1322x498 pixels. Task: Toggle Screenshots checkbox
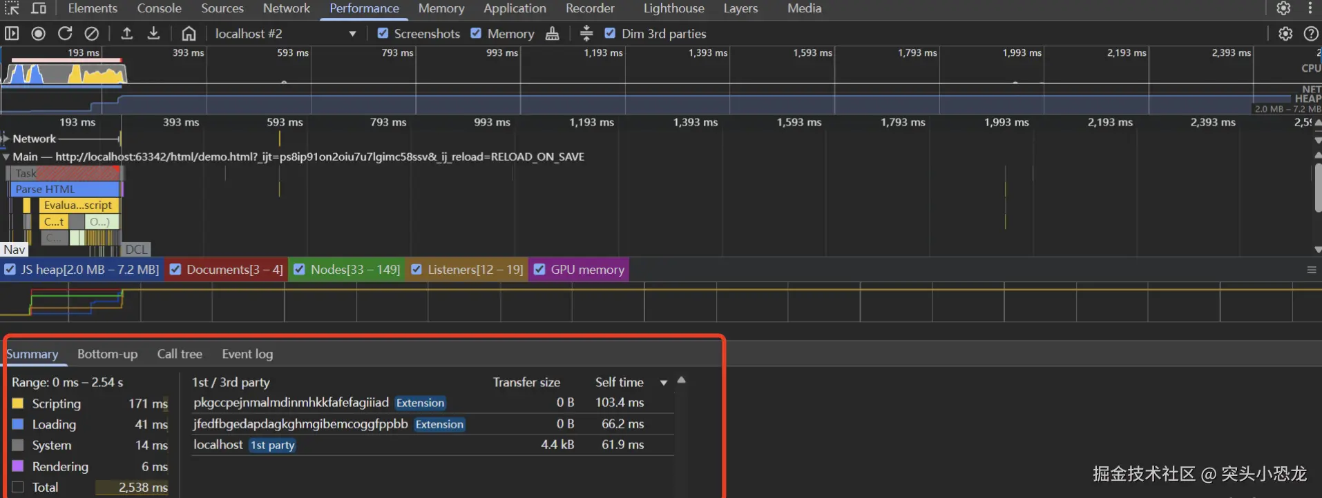click(383, 33)
